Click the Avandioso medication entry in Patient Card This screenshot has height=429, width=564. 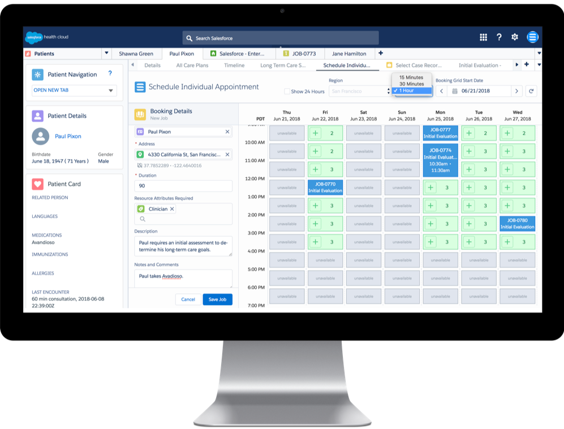43,243
